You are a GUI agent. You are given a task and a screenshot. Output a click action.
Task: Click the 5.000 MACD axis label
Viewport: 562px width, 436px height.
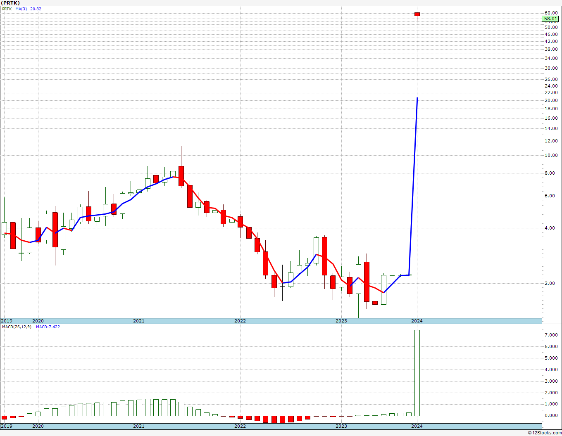(551, 358)
